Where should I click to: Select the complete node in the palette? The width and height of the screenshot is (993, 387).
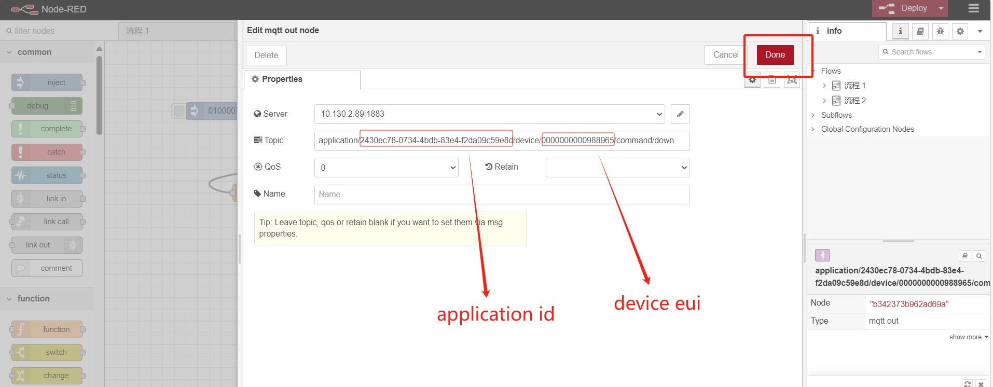click(x=47, y=129)
